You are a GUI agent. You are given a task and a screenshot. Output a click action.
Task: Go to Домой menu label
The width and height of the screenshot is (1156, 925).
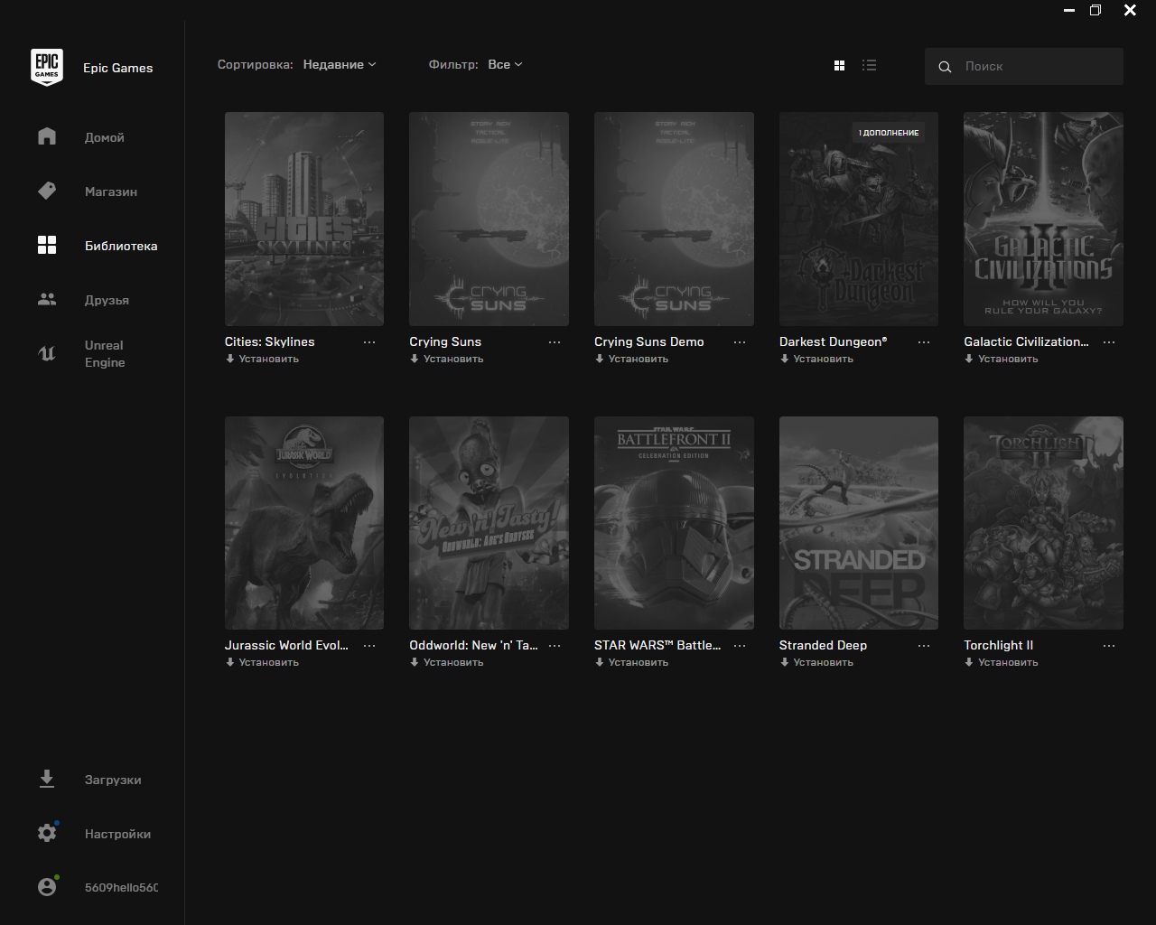[105, 137]
